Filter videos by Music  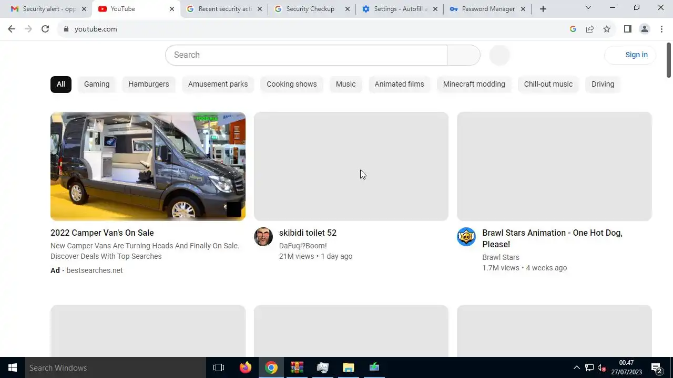[x=346, y=84]
